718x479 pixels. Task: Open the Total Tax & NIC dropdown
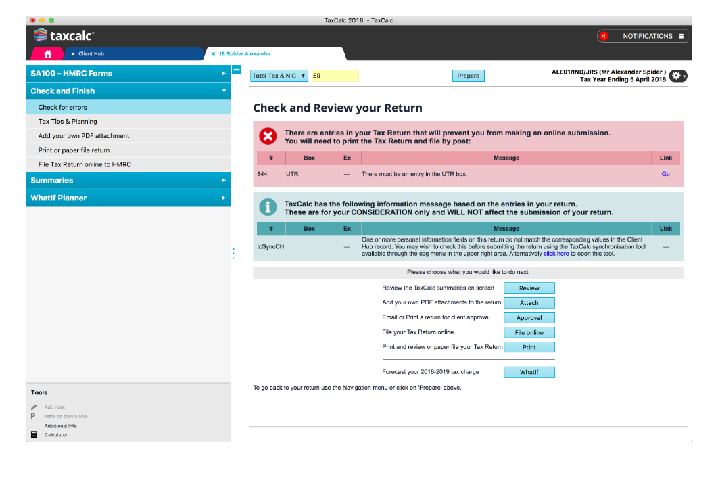(279, 76)
